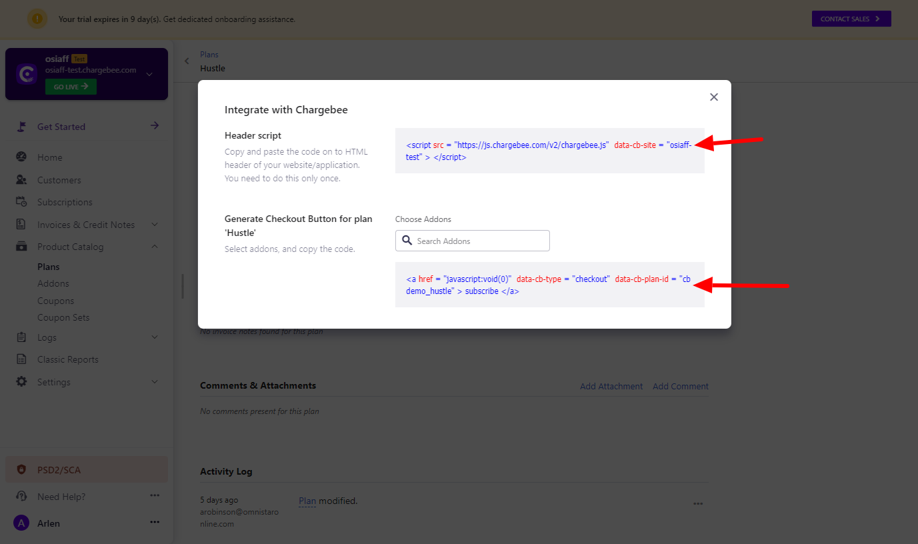Select Coupons under Product Catalog
Viewport: 918px width, 544px height.
(55, 301)
